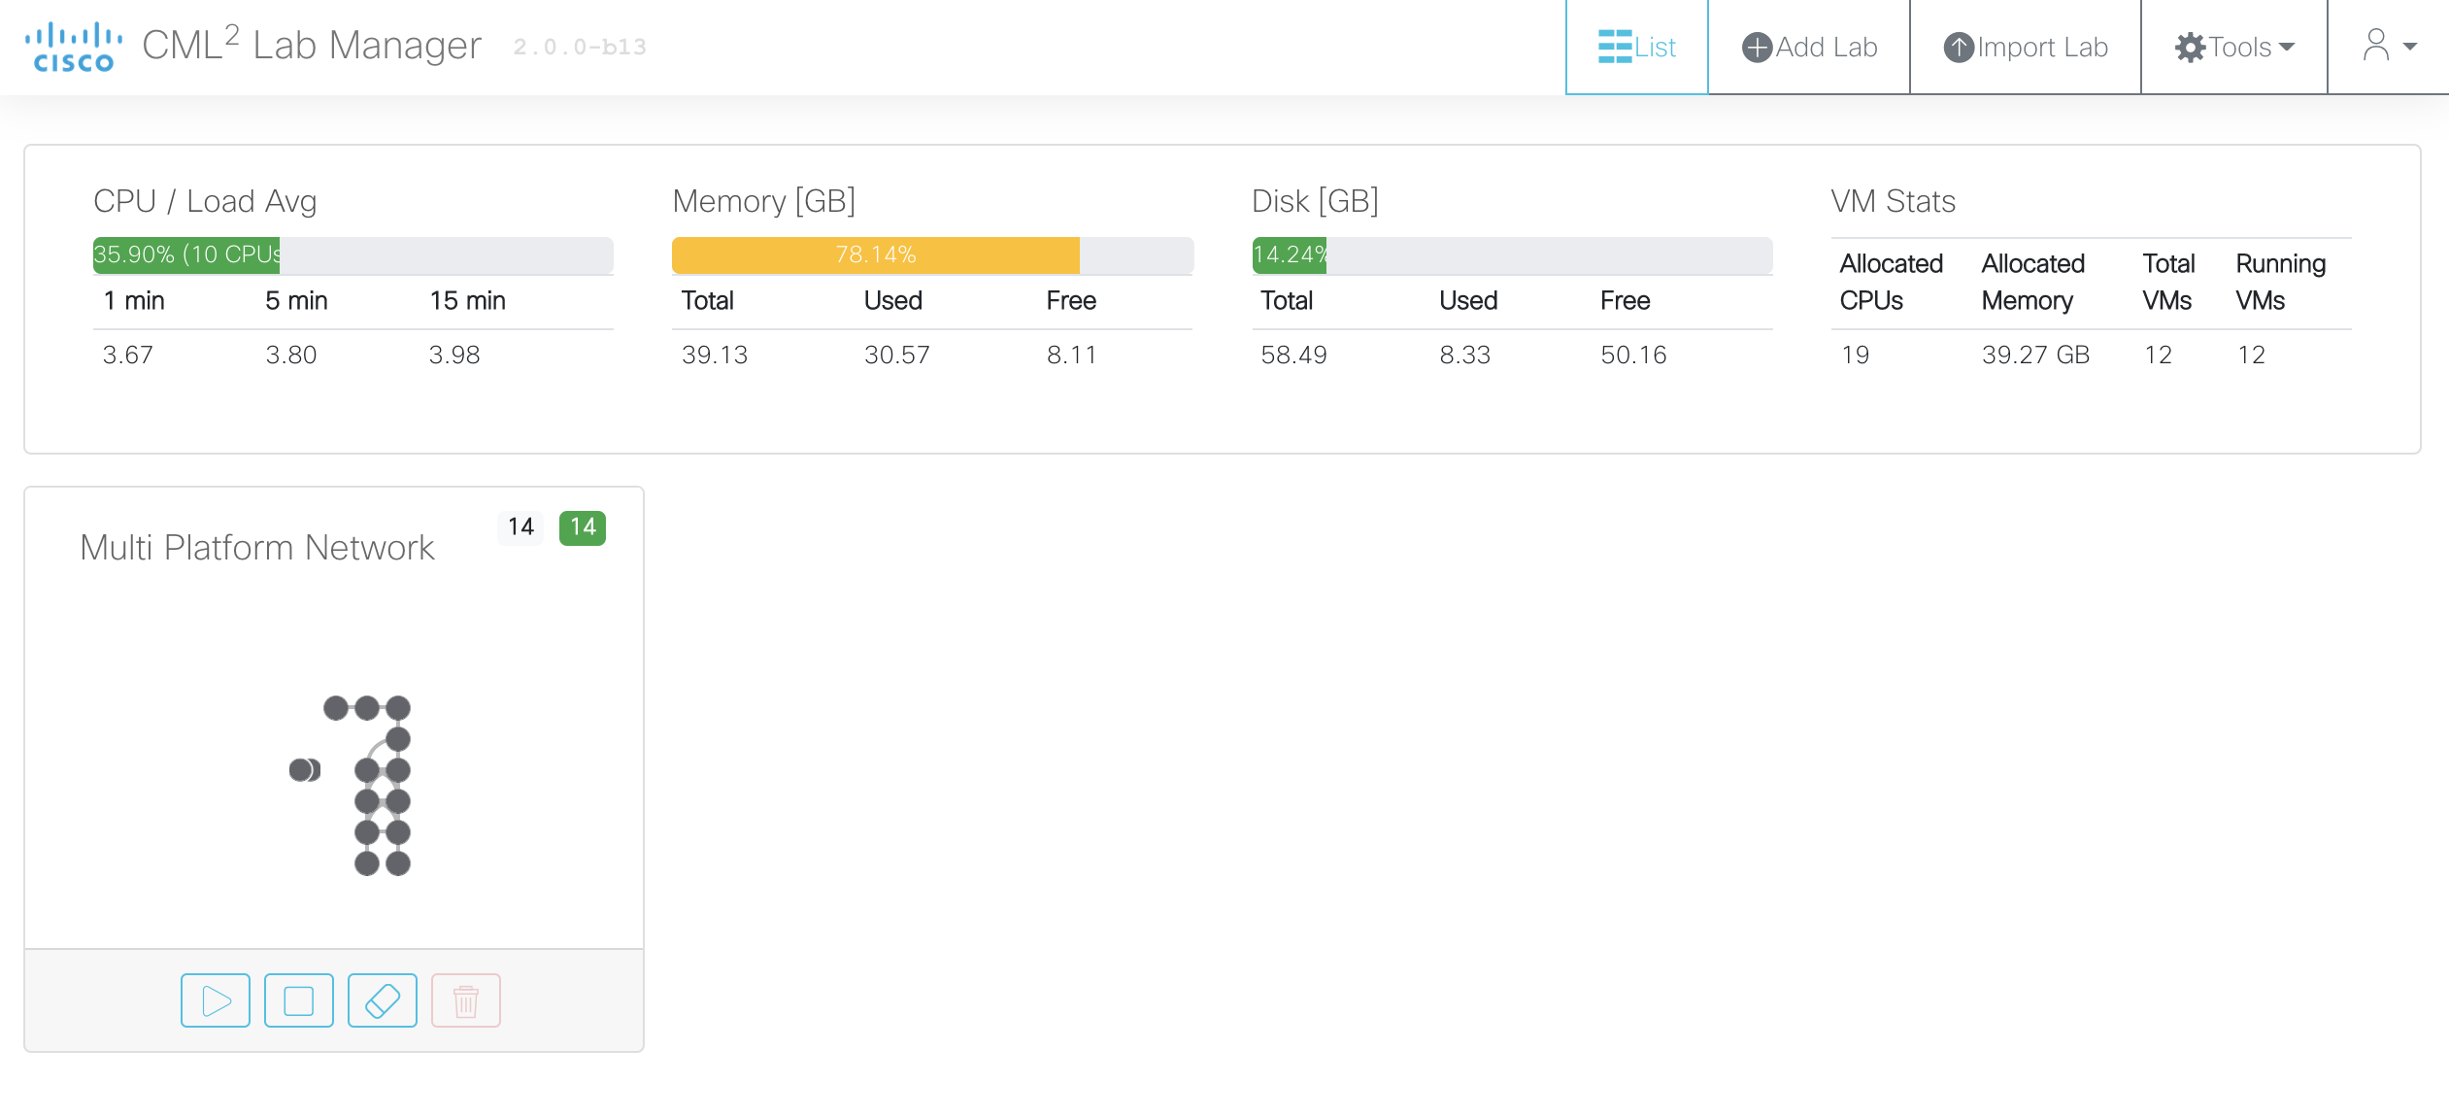Click the green CPU load bar
The width and height of the screenshot is (2449, 1117).
pyautogui.click(x=186, y=254)
